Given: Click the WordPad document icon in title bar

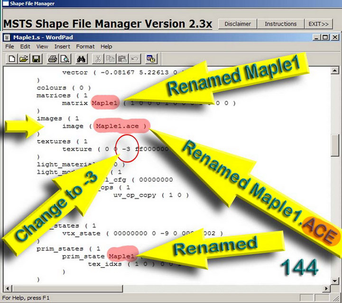Looking at the screenshot, I should pos(7,37).
